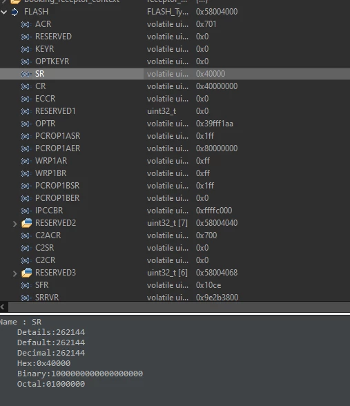Expand the RESERVED2 array node

pos(14,224)
